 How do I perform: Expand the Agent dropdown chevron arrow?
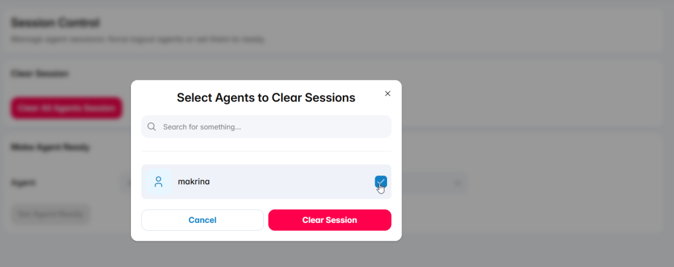point(458,183)
